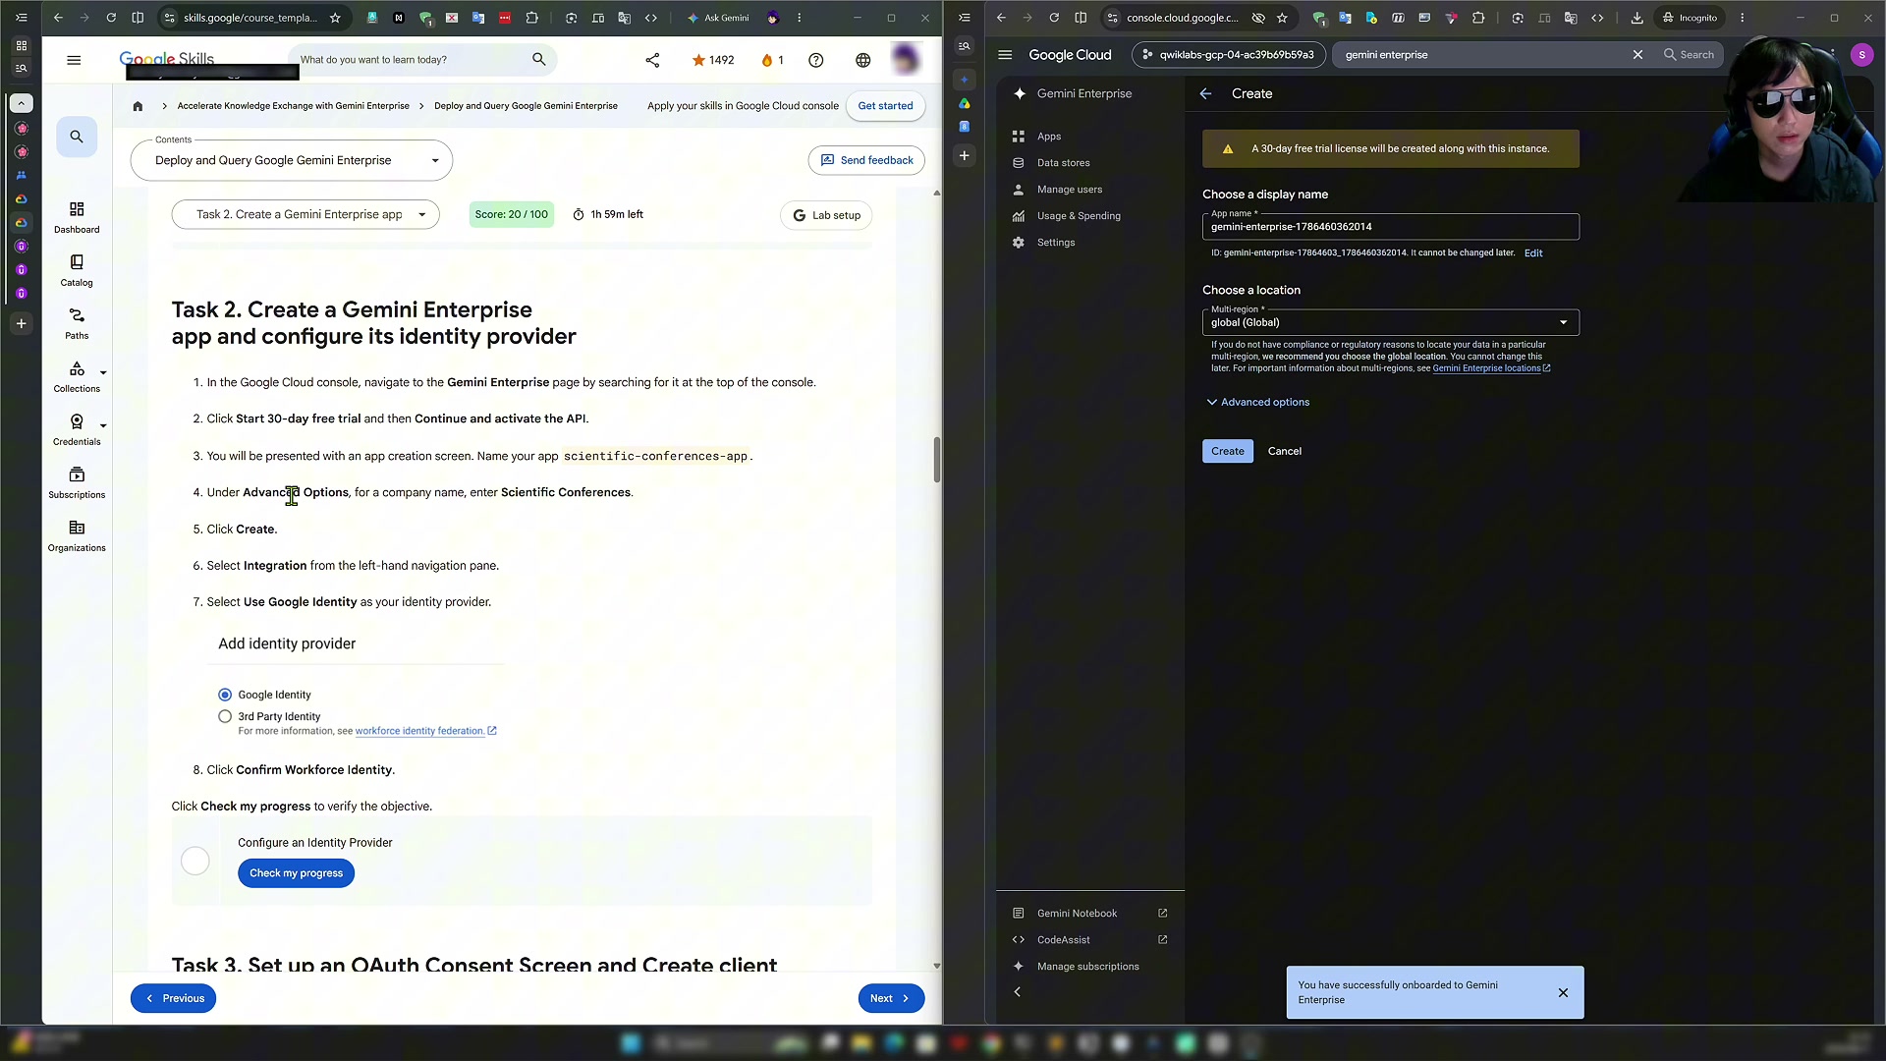Open Deploy and Query Google Gemini Enterprise breadcrumb
The image size is (1886, 1061).
(526, 106)
